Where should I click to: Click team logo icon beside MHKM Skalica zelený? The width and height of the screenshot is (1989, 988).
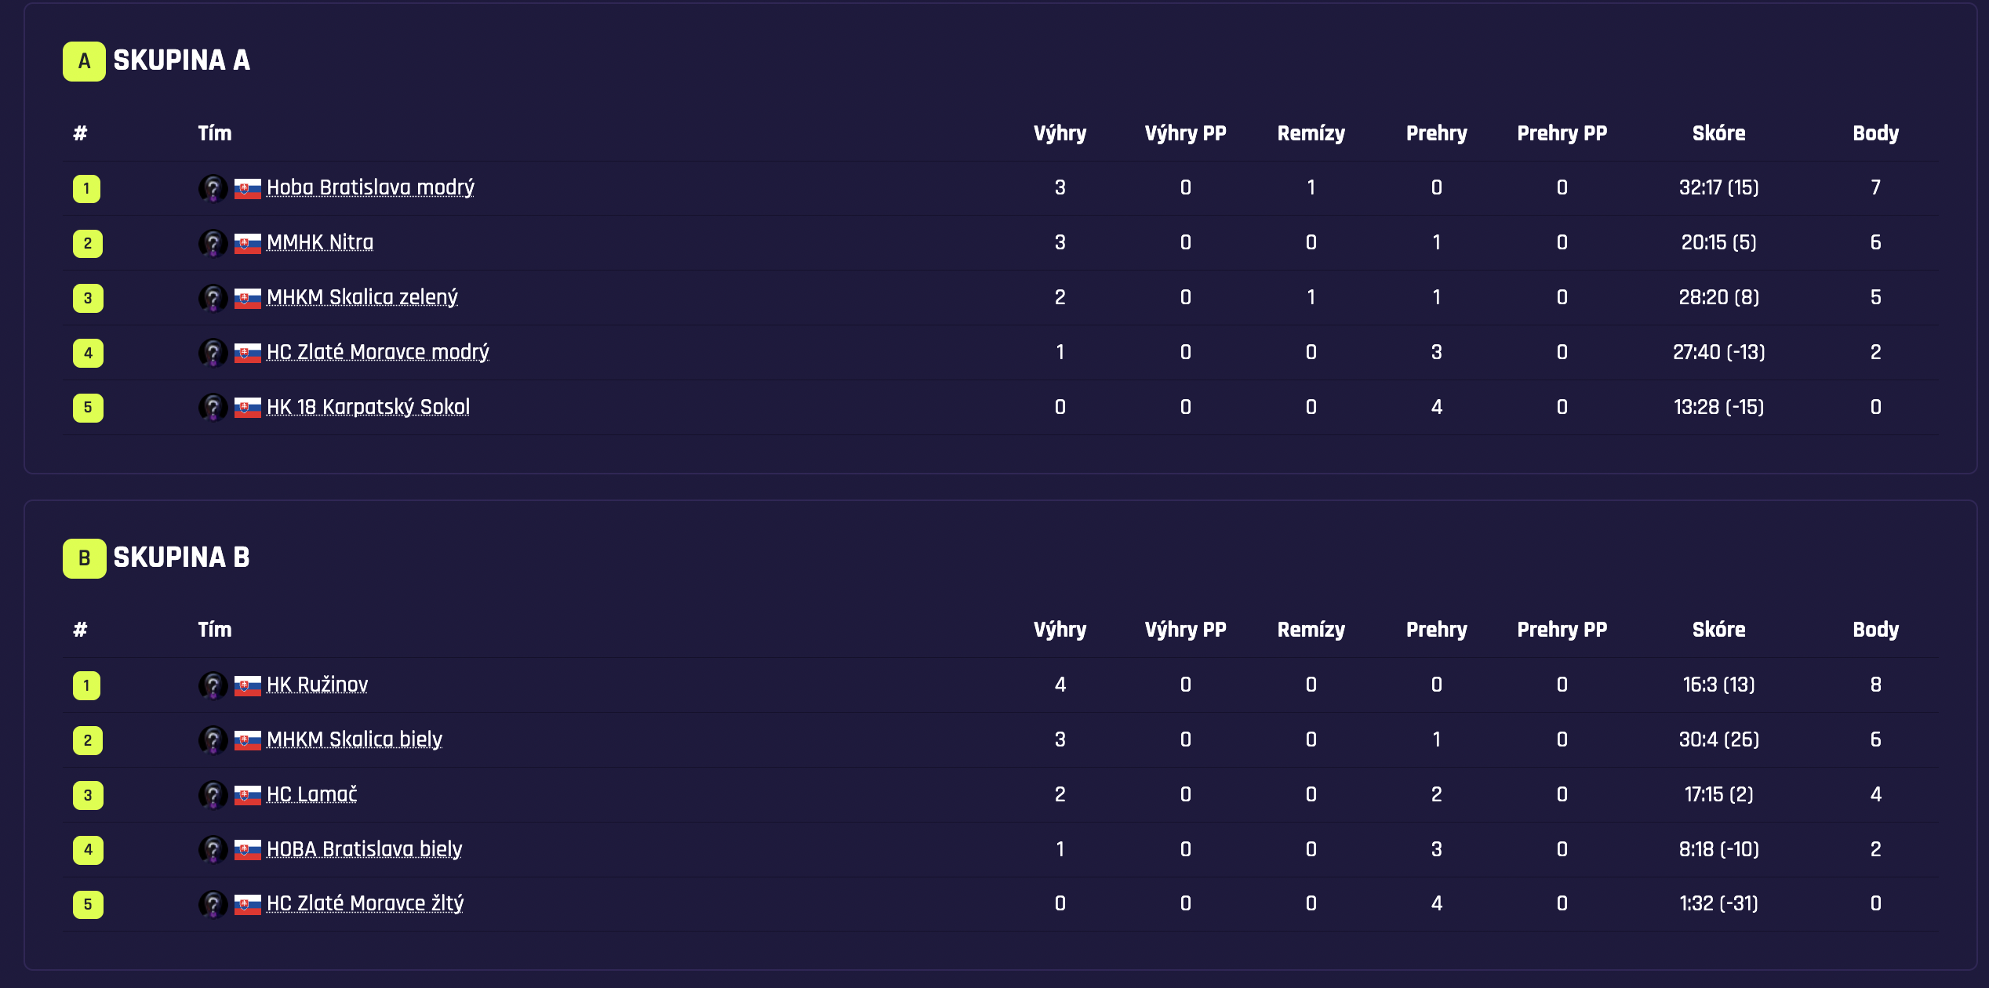[213, 298]
